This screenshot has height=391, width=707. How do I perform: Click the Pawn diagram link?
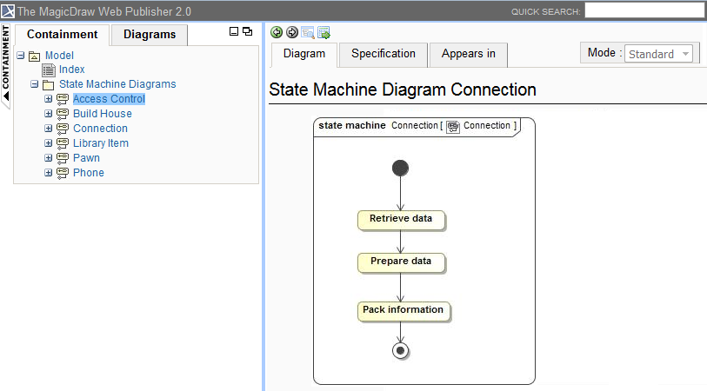point(86,158)
